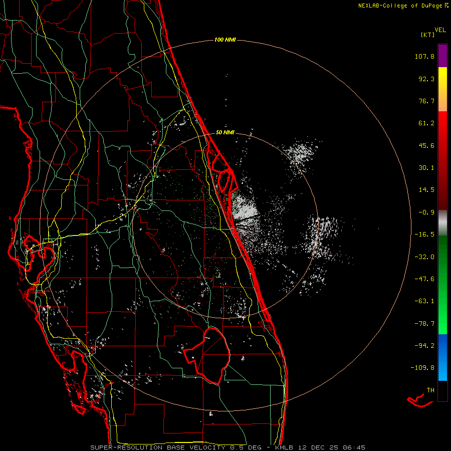Click the -47.6 legend value
451x451 pixels.
(424, 279)
